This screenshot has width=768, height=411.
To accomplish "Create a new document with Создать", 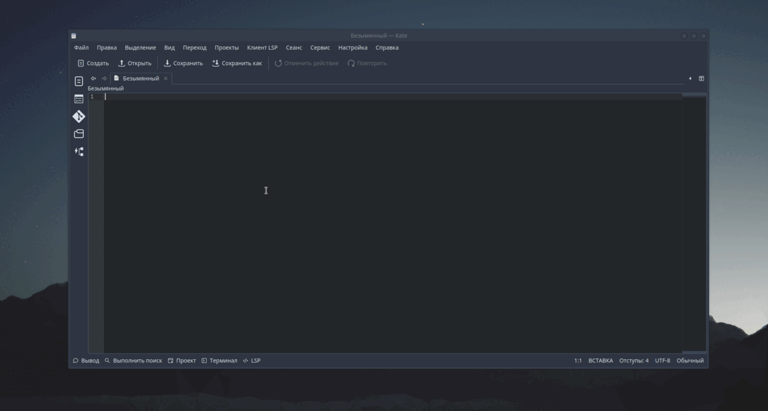I will coord(93,63).
